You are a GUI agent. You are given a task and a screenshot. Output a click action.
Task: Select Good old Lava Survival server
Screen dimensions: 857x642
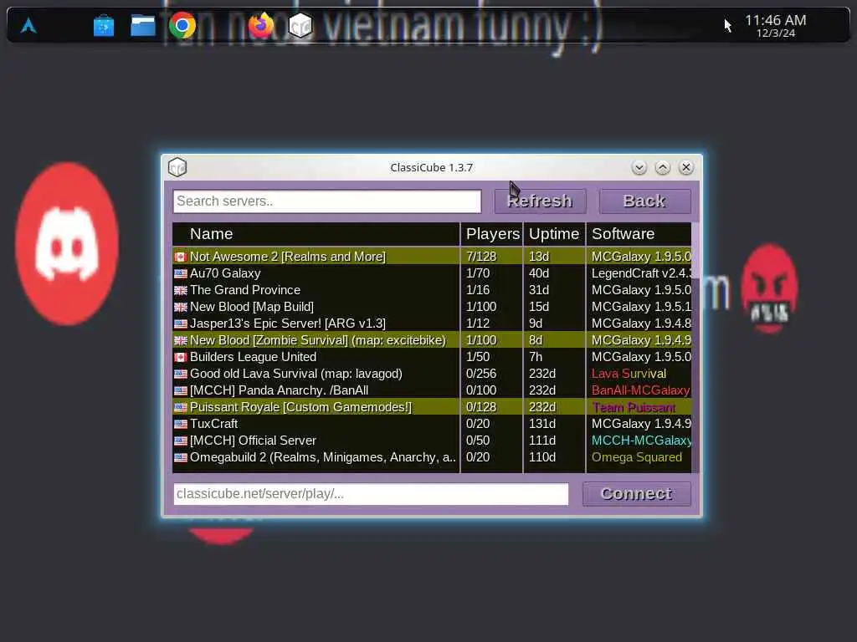click(432, 374)
